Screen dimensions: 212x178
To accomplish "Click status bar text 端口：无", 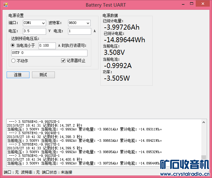I will point(11,172).
